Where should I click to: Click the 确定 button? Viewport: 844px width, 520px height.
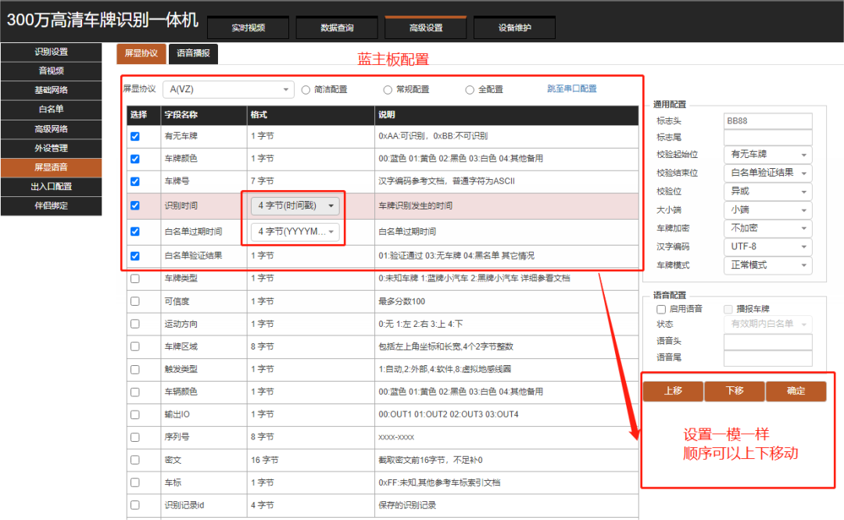click(796, 391)
